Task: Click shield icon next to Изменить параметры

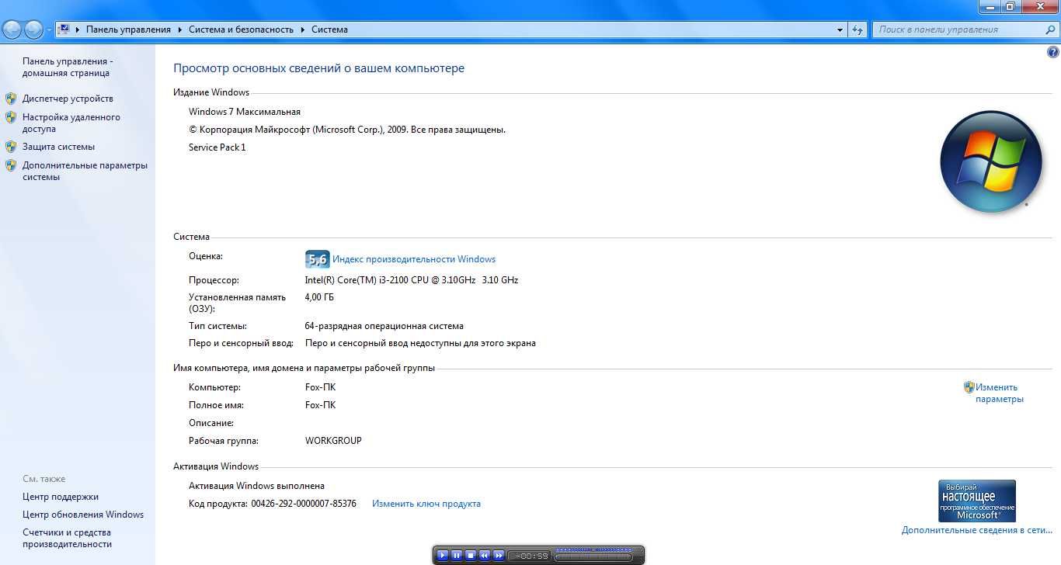Action: pyautogui.click(x=969, y=387)
